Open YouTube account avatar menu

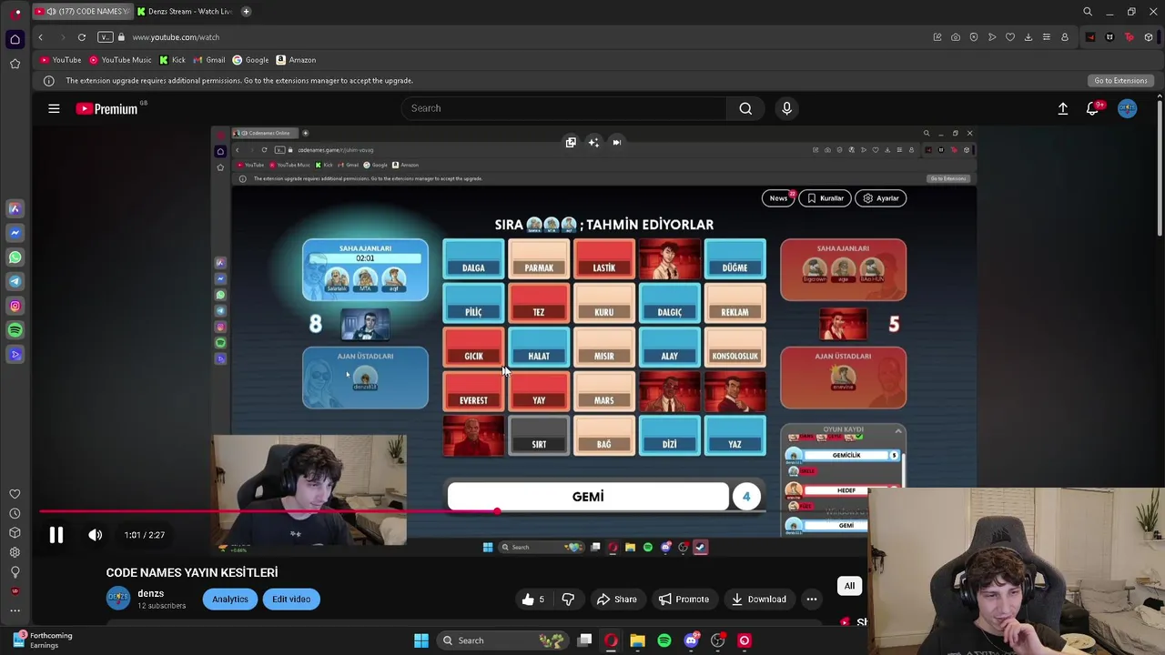pyautogui.click(x=1128, y=108)
